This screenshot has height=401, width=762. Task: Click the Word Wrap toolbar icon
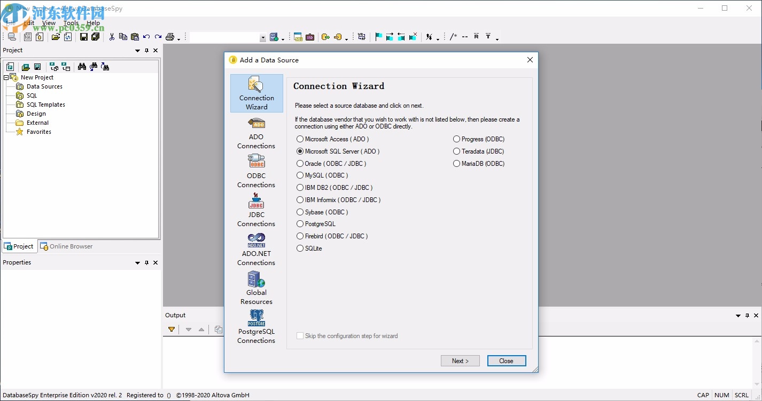(362, 37)
